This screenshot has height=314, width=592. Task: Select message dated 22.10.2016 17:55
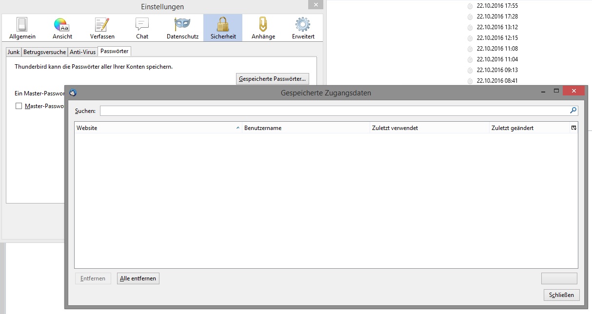pos(497,6)
